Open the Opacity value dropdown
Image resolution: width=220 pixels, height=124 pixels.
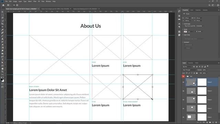205,70
